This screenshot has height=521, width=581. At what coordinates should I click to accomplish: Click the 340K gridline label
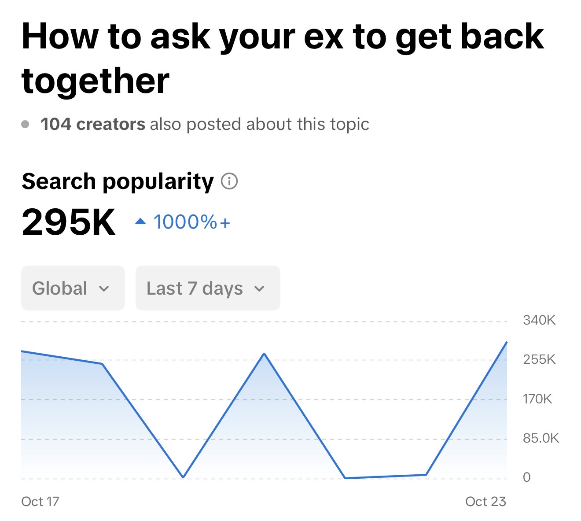[539, 320]
